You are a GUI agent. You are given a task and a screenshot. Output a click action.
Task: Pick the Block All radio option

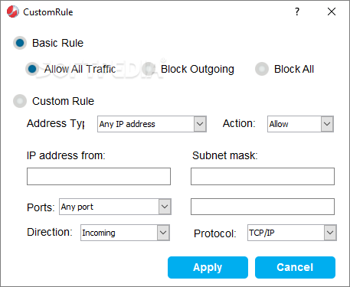tap(262, 69)
